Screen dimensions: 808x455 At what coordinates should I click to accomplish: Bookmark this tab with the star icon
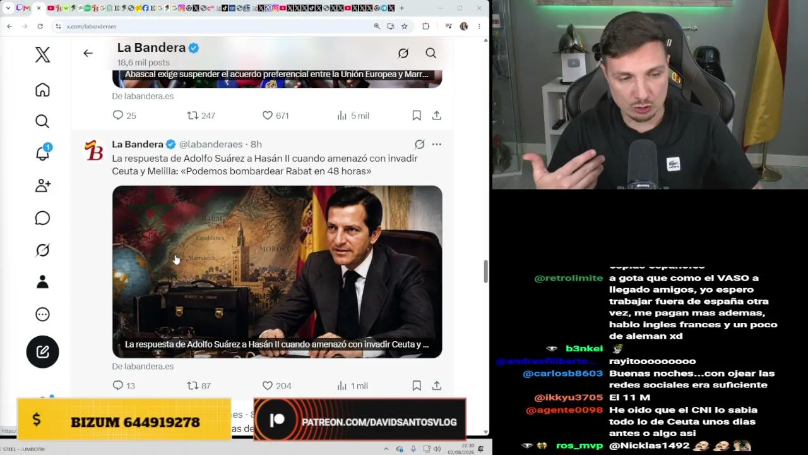coord(405,26)
